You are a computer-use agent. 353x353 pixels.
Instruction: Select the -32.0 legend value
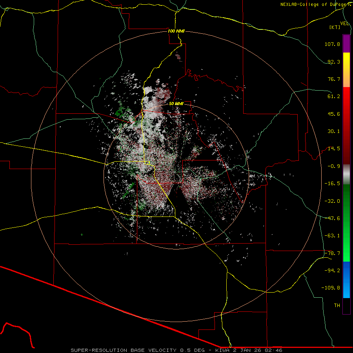coord(332,201)
